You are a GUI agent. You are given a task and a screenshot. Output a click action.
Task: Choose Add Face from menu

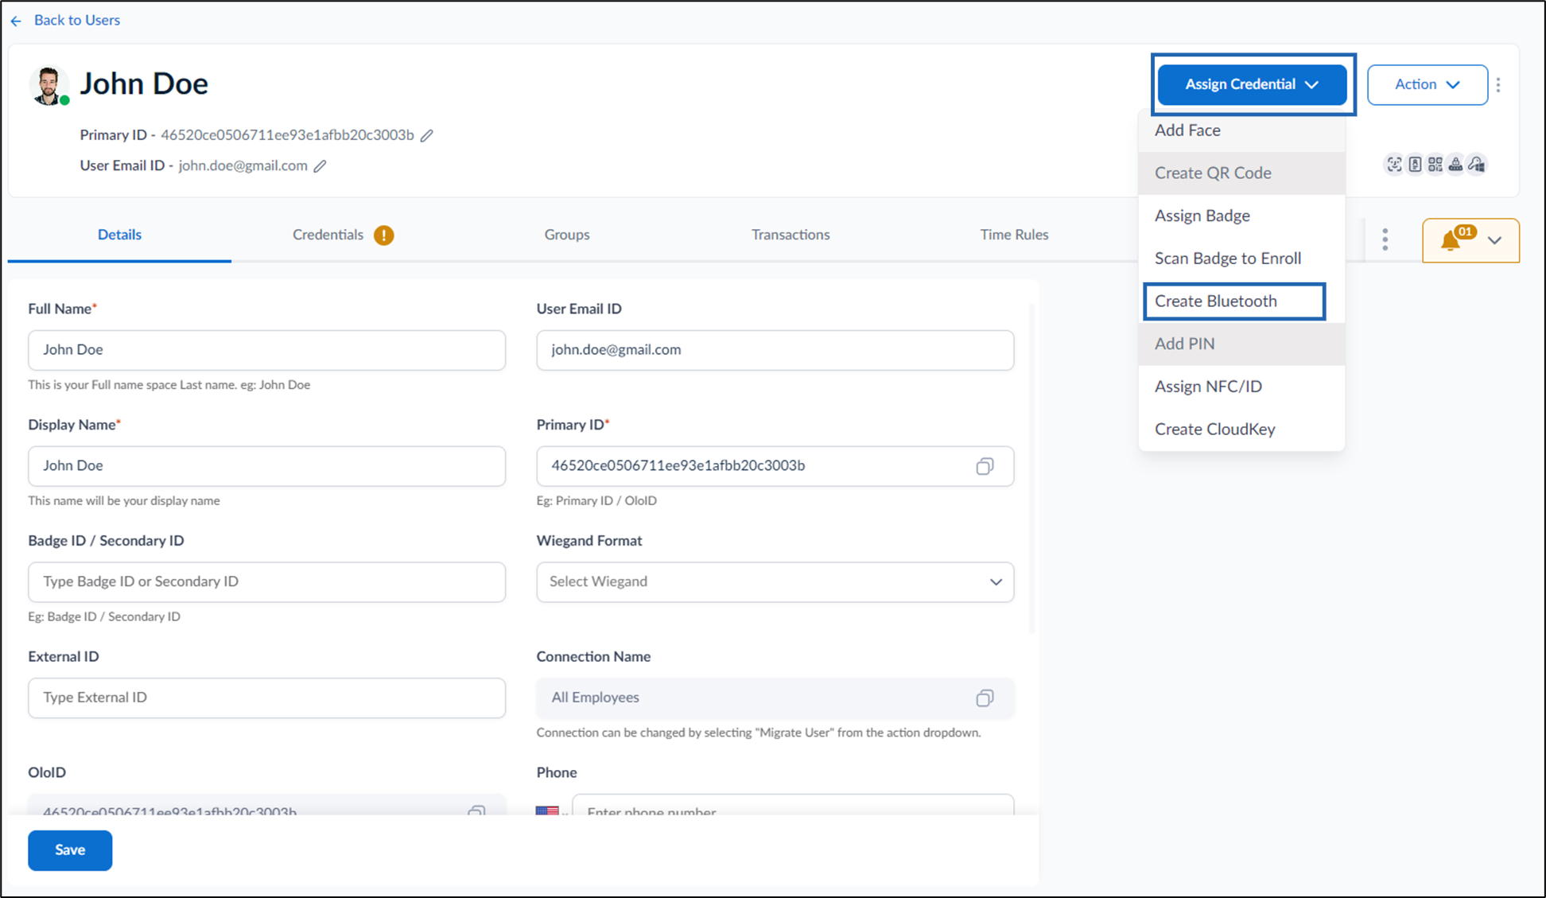point(1241,130)
